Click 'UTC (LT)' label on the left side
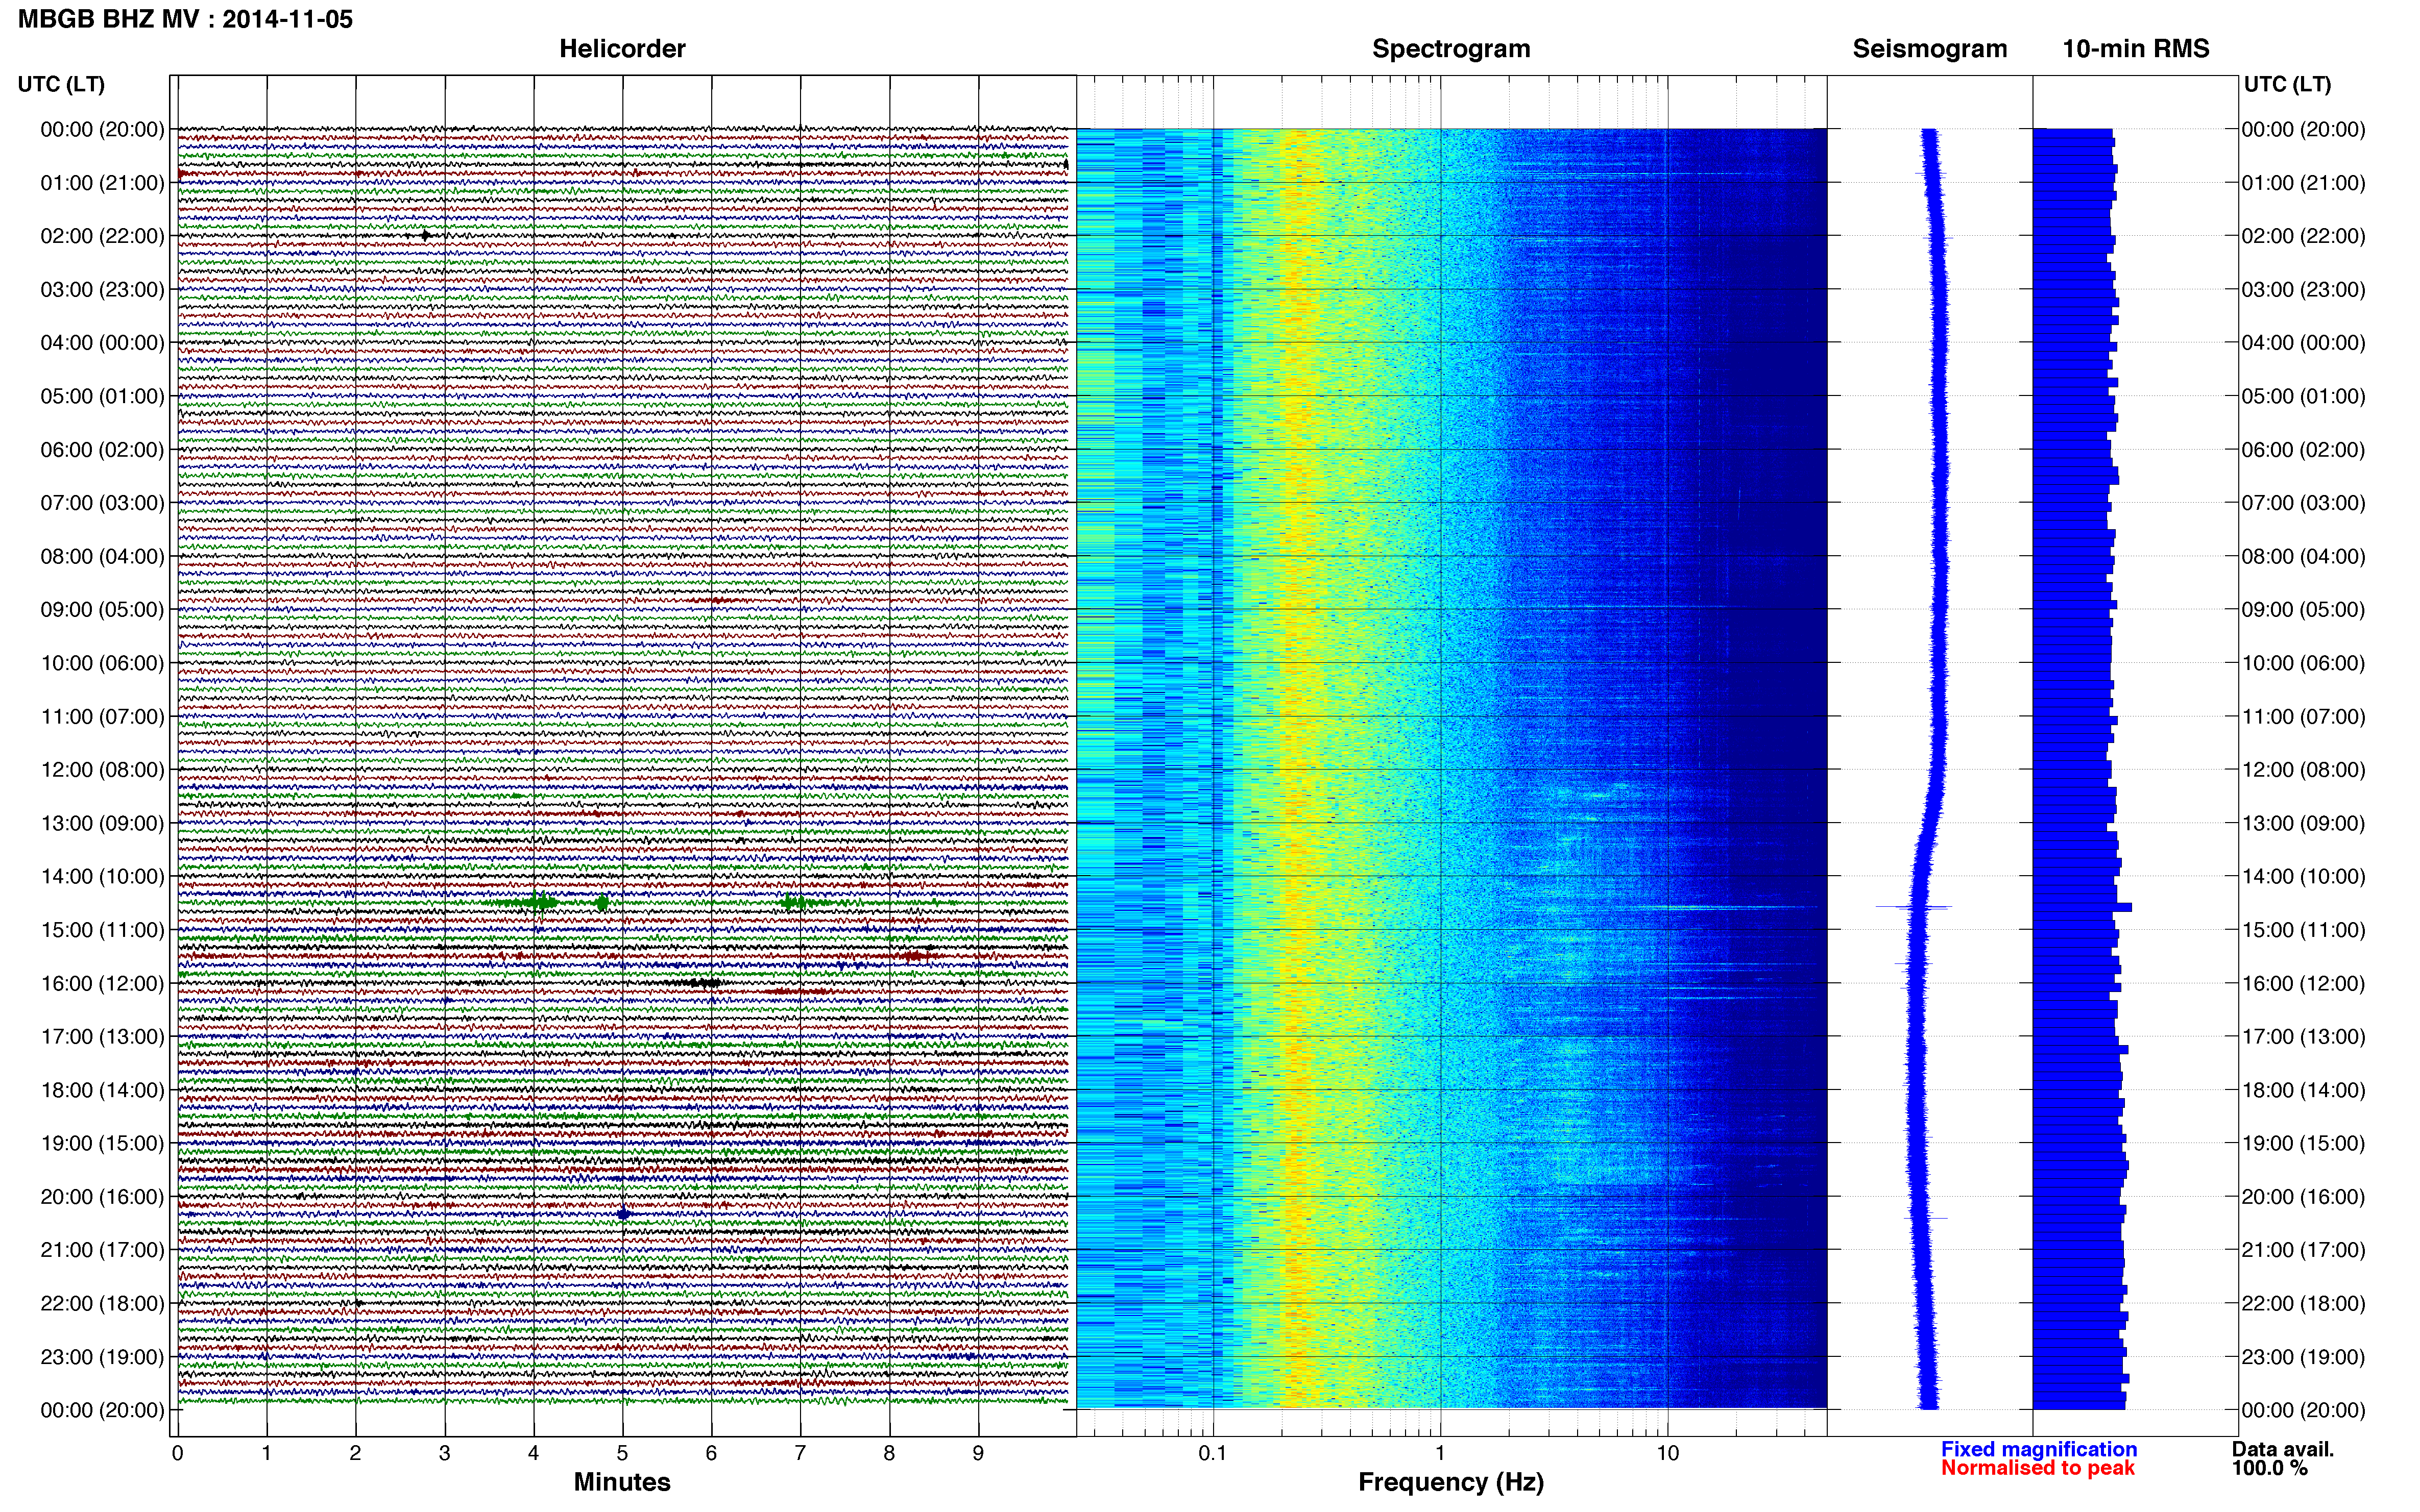2420x1512 pixels. [x=61, y=84]
